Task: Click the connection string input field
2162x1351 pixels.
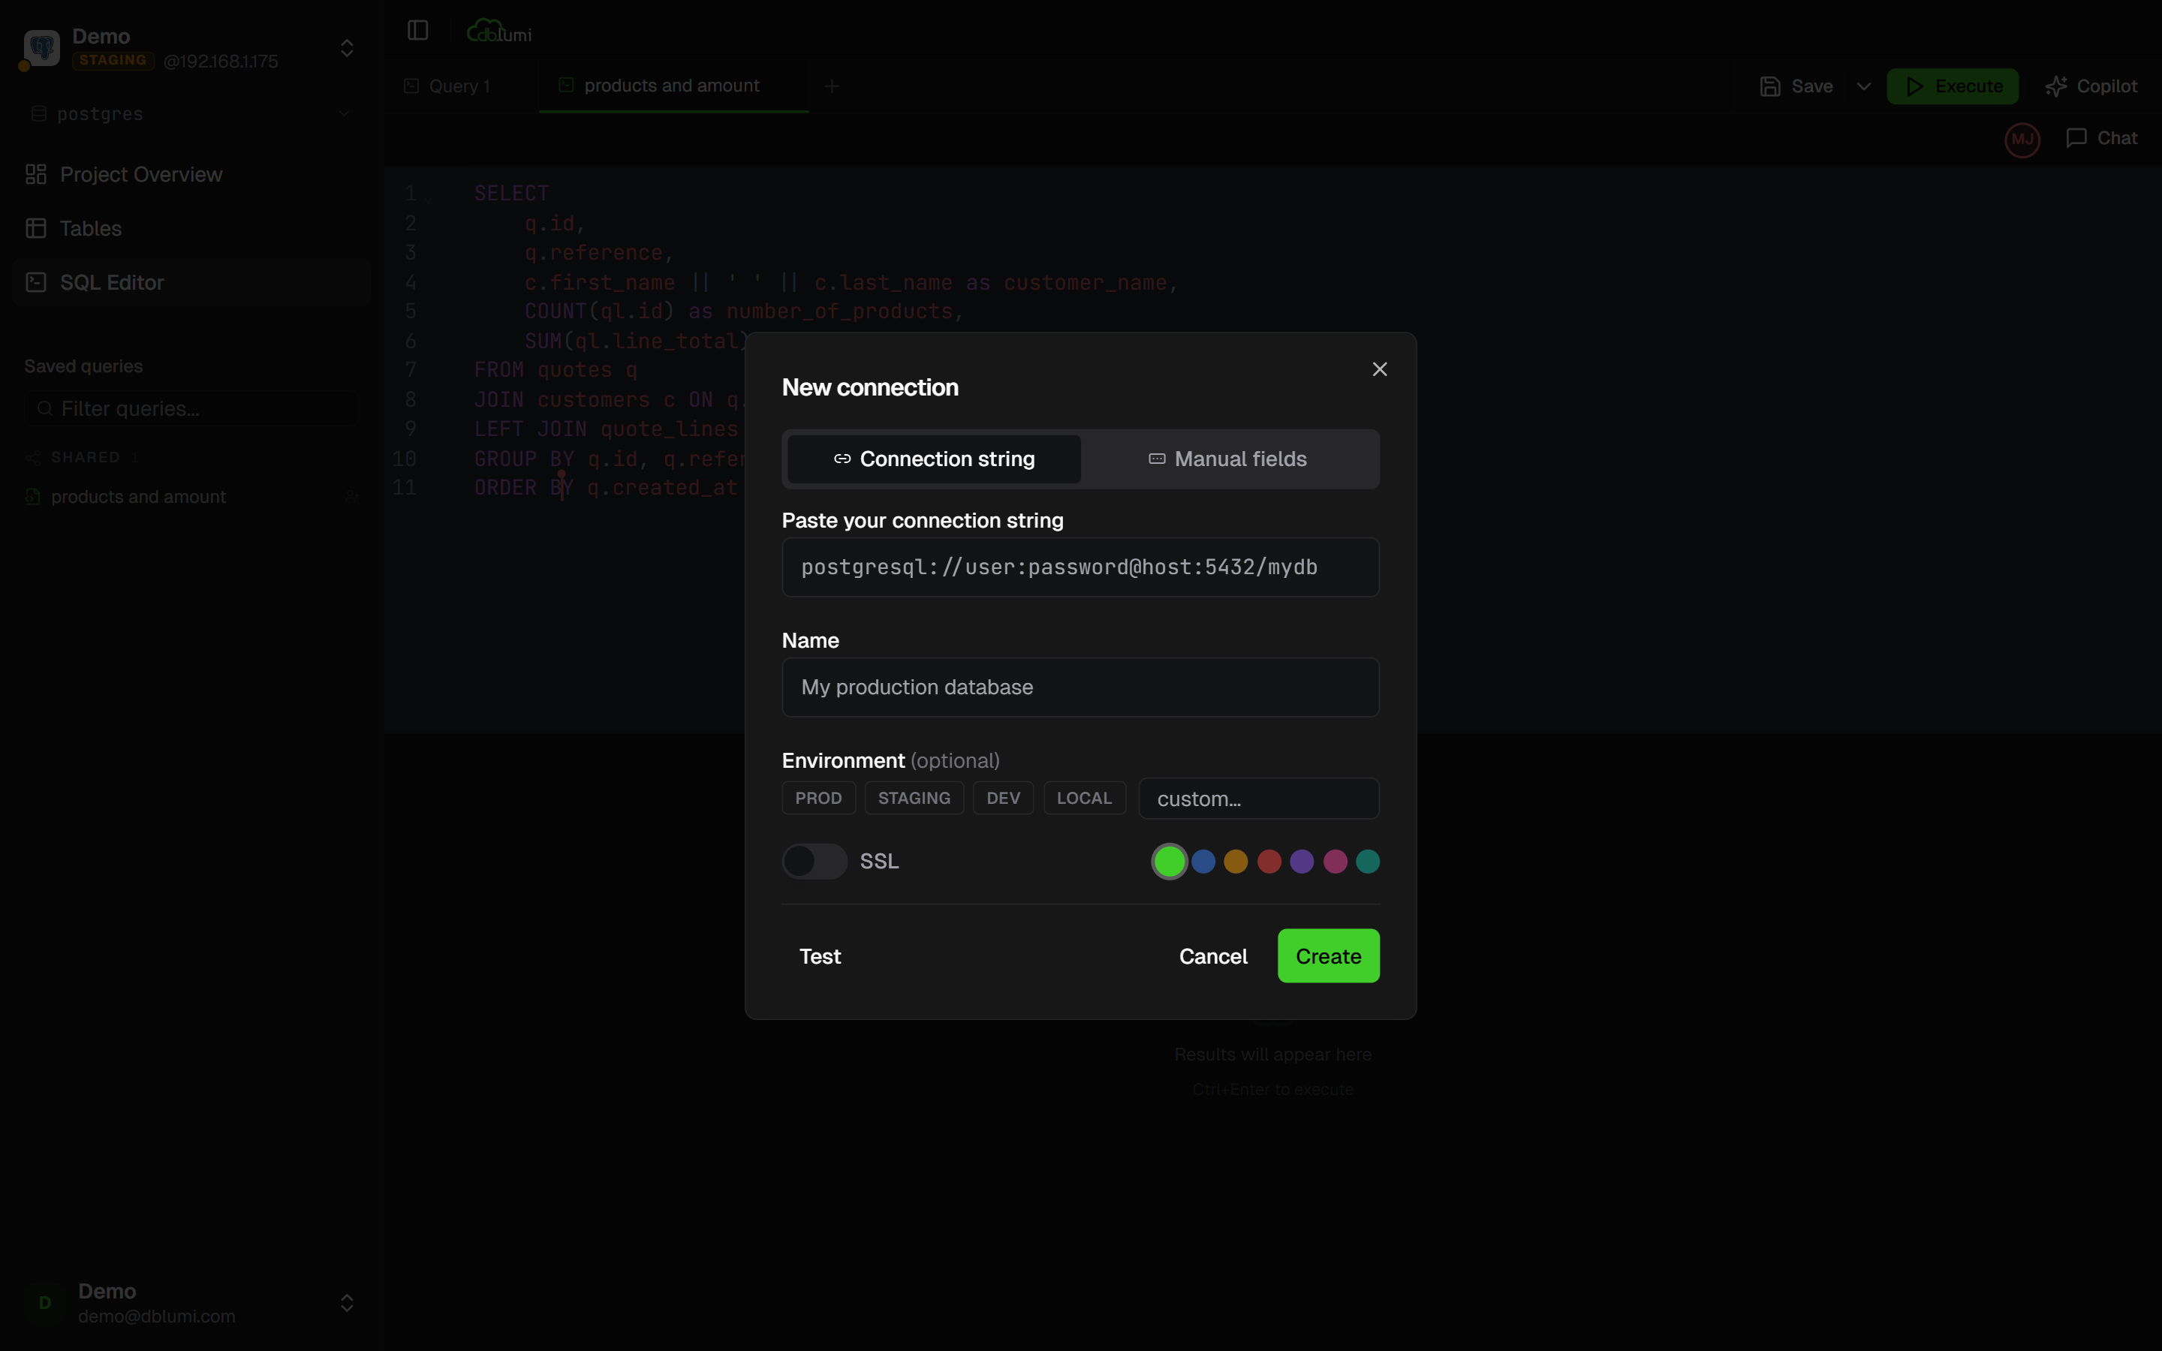Action: (1080, 567)
